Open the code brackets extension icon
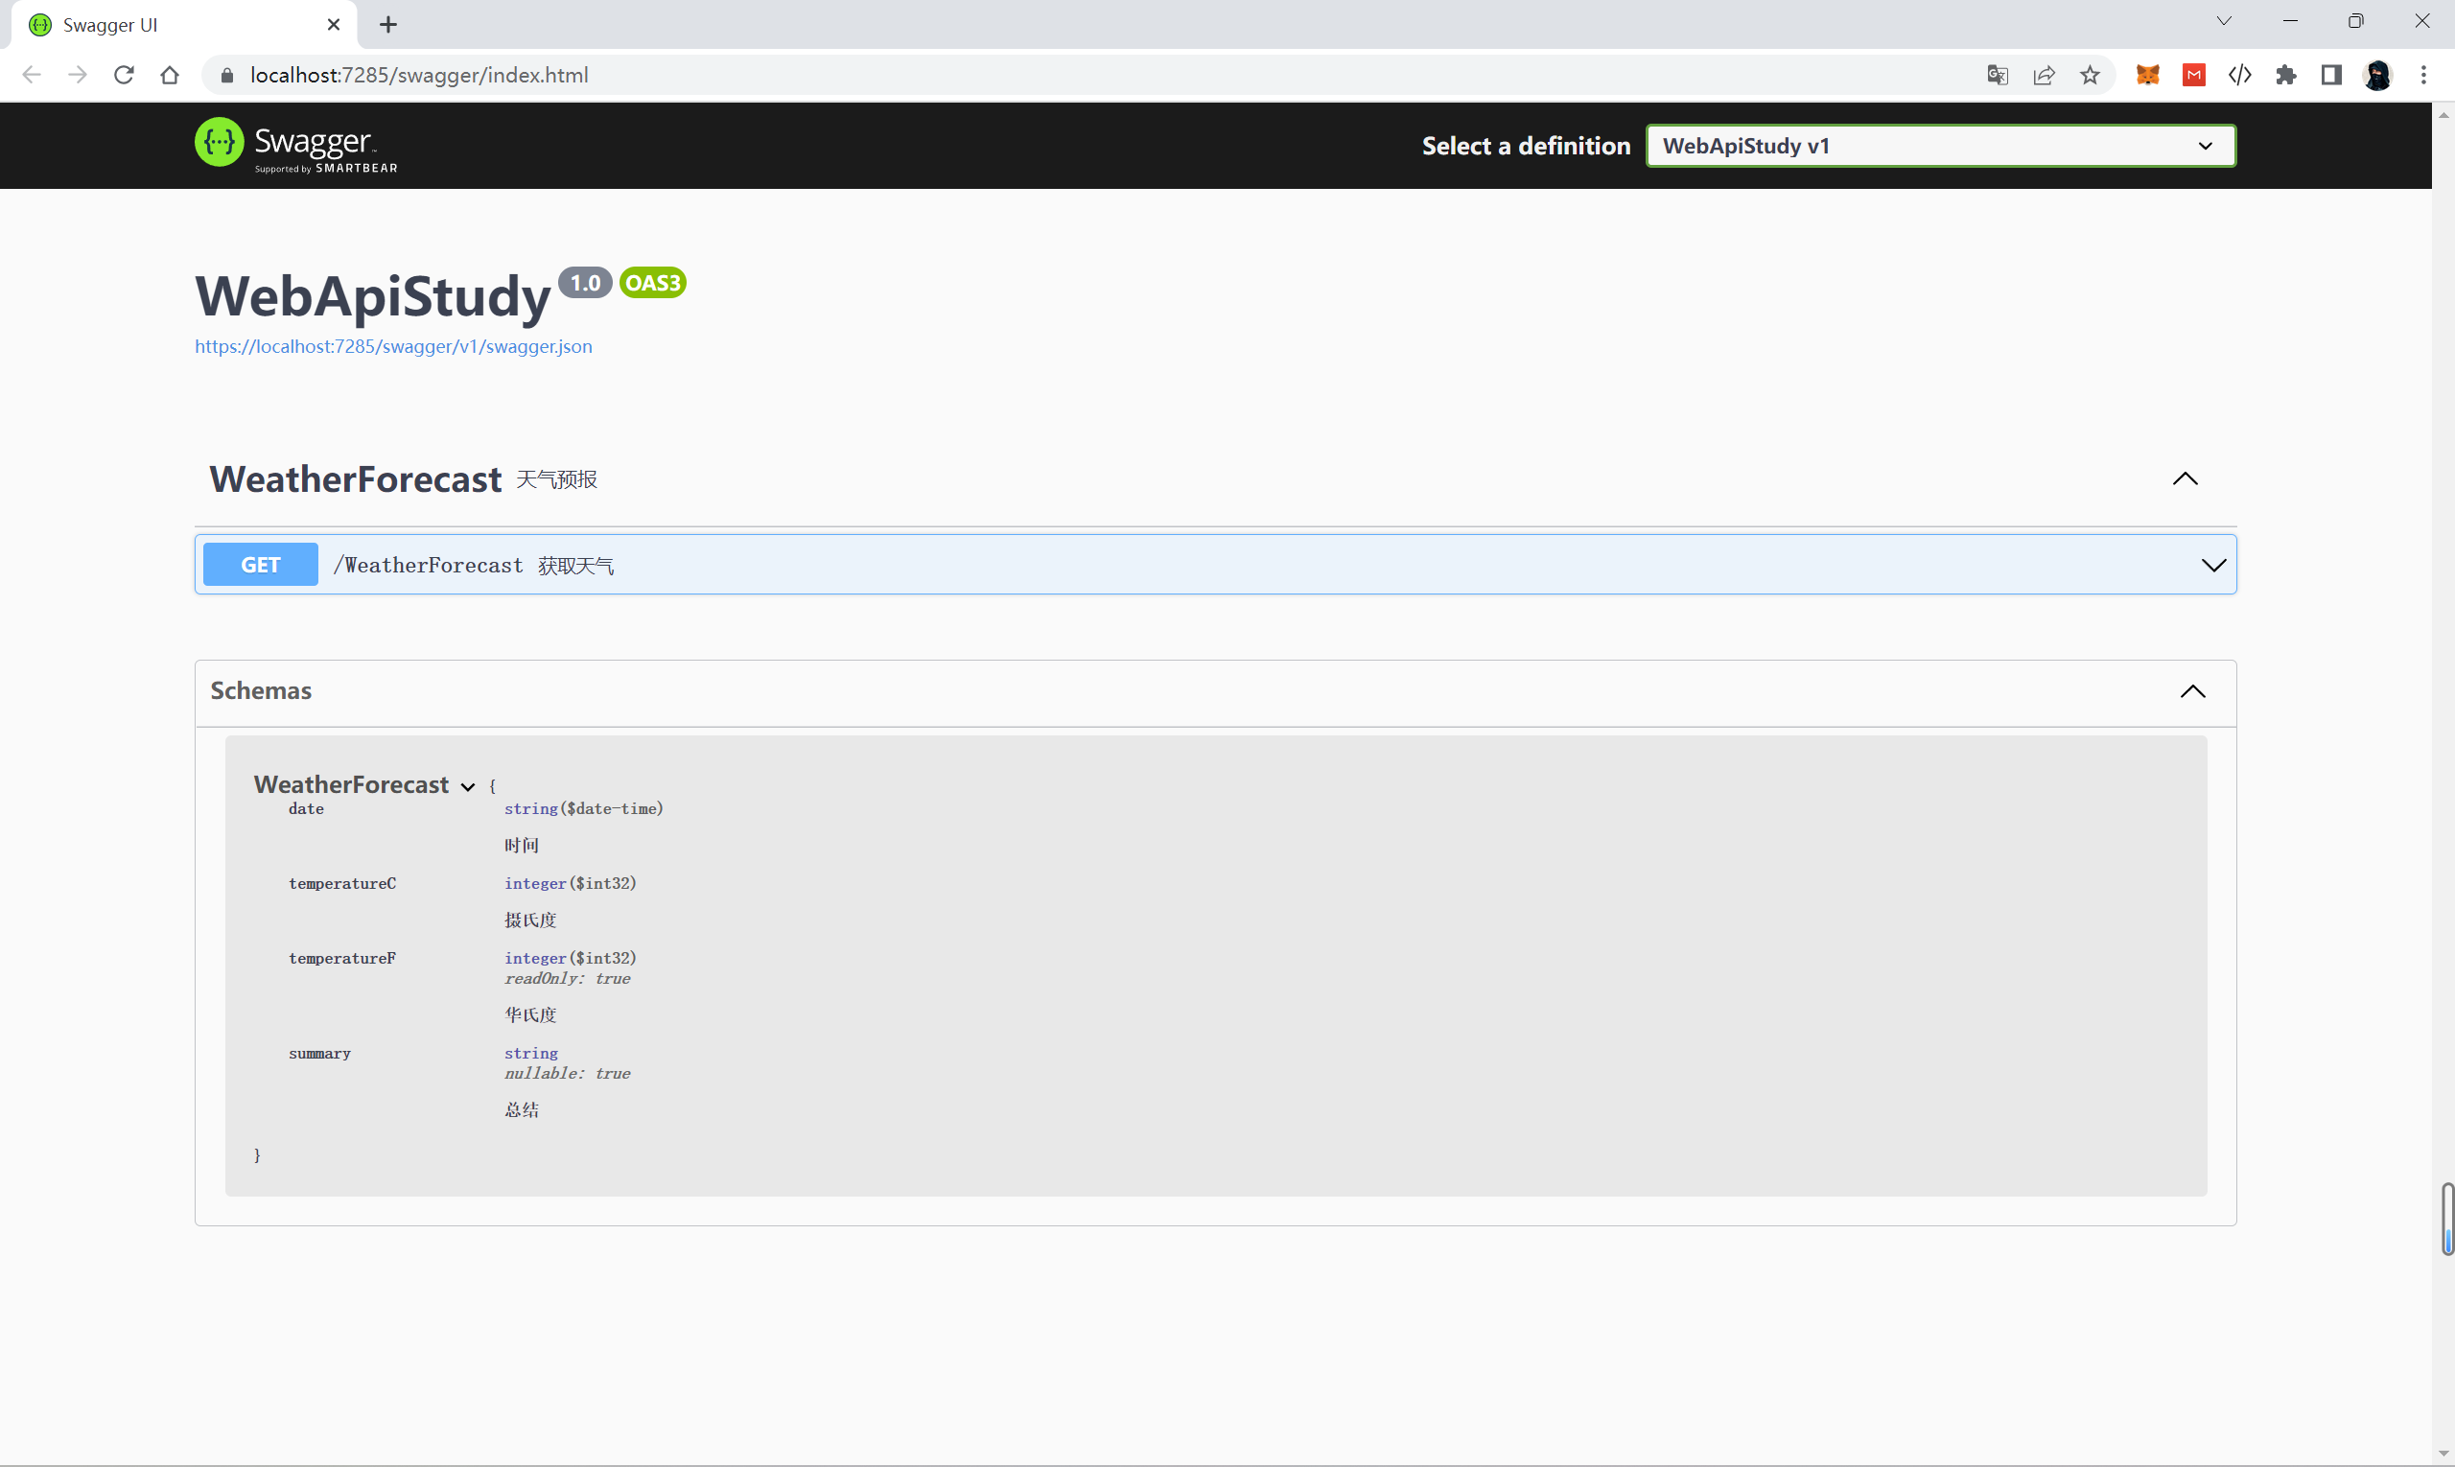The width and height of the screenshot is (2455, 1467). [2239, 75]
